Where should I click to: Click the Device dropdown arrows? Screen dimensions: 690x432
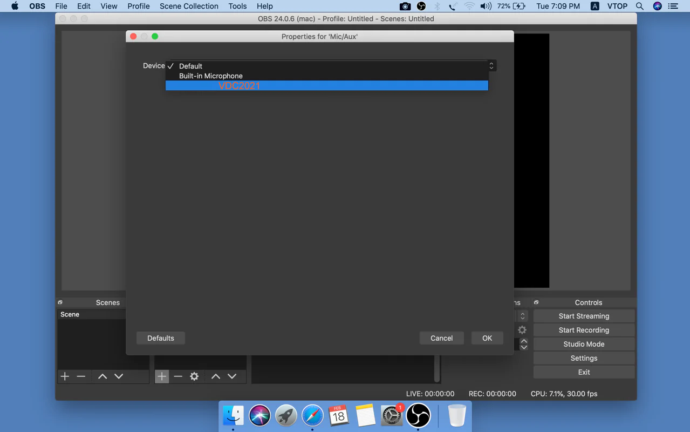(x=491, y=65)
